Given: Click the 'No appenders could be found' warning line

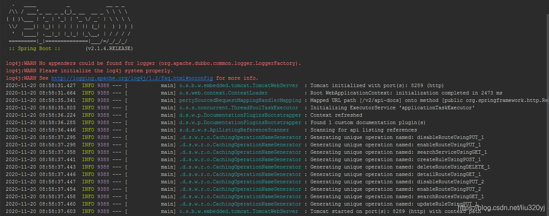Looking at the screenshot, I should coord(153,63).
